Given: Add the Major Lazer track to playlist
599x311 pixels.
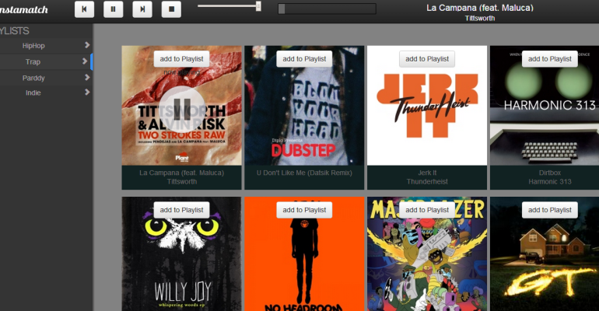Looking at the screenshot, I should point(427,210).
